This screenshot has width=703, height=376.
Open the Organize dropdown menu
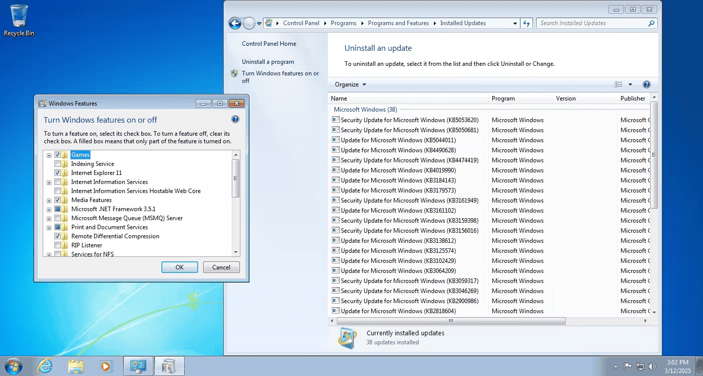click(x=350, y=84)
